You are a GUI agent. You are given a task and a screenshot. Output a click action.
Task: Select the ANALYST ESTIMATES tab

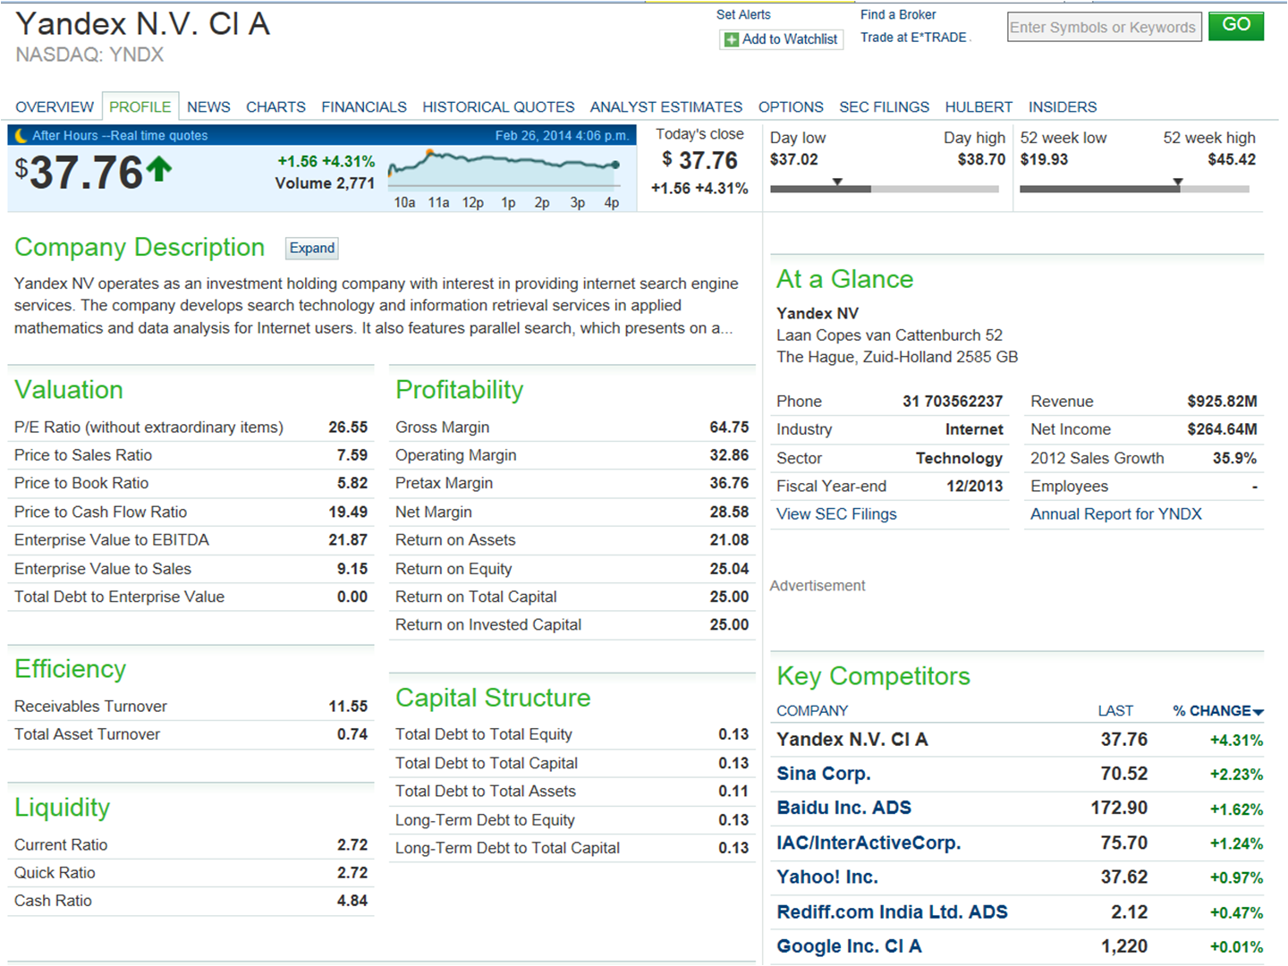click(665, 106)
